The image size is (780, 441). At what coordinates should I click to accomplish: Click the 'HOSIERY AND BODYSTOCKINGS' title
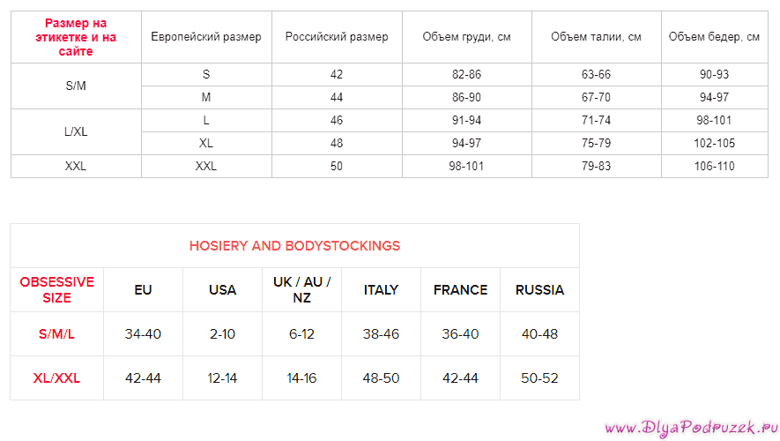(x=294, y=246)
